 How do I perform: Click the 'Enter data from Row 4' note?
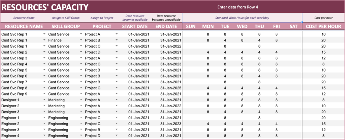(x=238, y=7)
